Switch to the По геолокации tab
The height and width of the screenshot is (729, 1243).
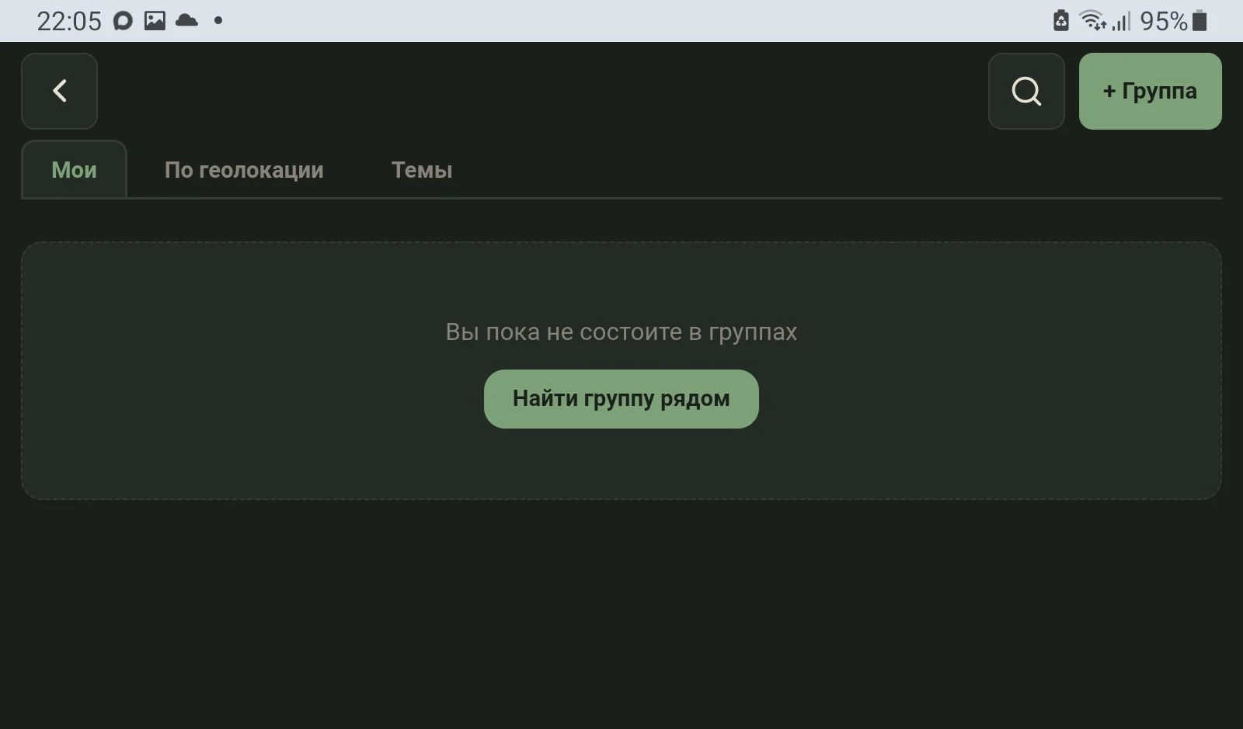244,170
